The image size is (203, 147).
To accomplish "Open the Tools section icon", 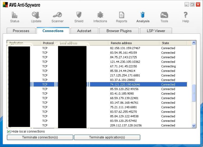I will 164,15.
